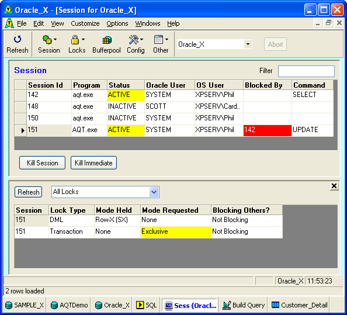Click the Transaction lock type cell
This screenshot has height=315, width=347.
coord(71,232)
